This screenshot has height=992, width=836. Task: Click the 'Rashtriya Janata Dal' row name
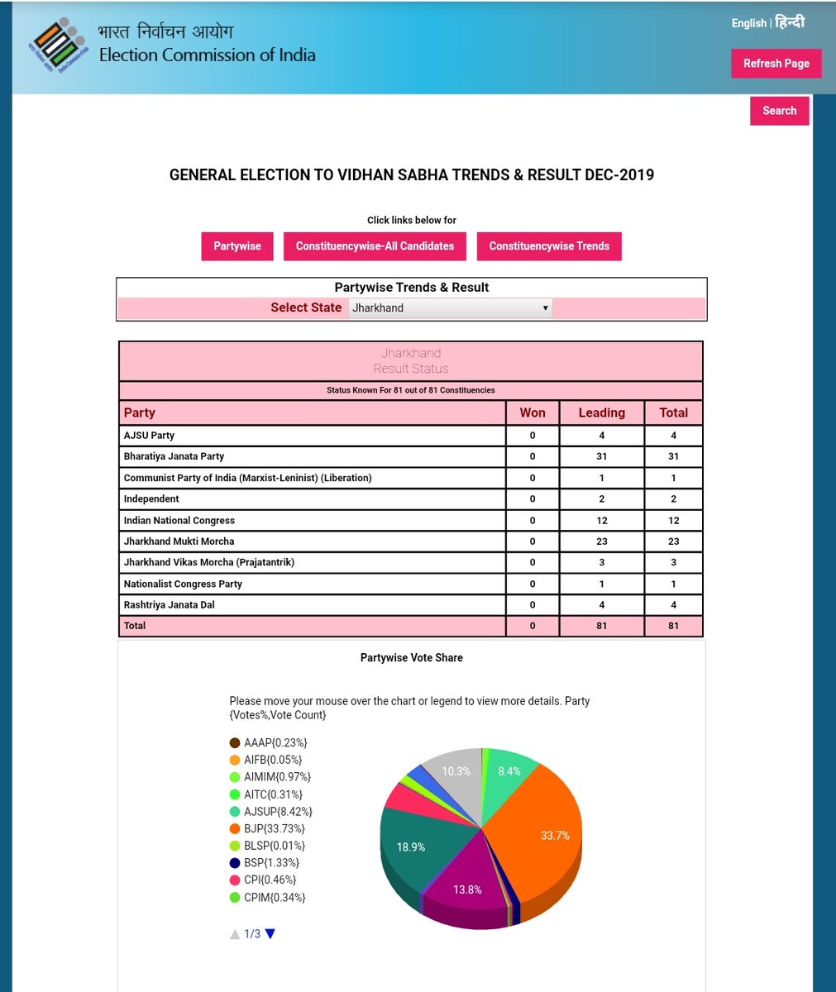(x=169, y=605)
